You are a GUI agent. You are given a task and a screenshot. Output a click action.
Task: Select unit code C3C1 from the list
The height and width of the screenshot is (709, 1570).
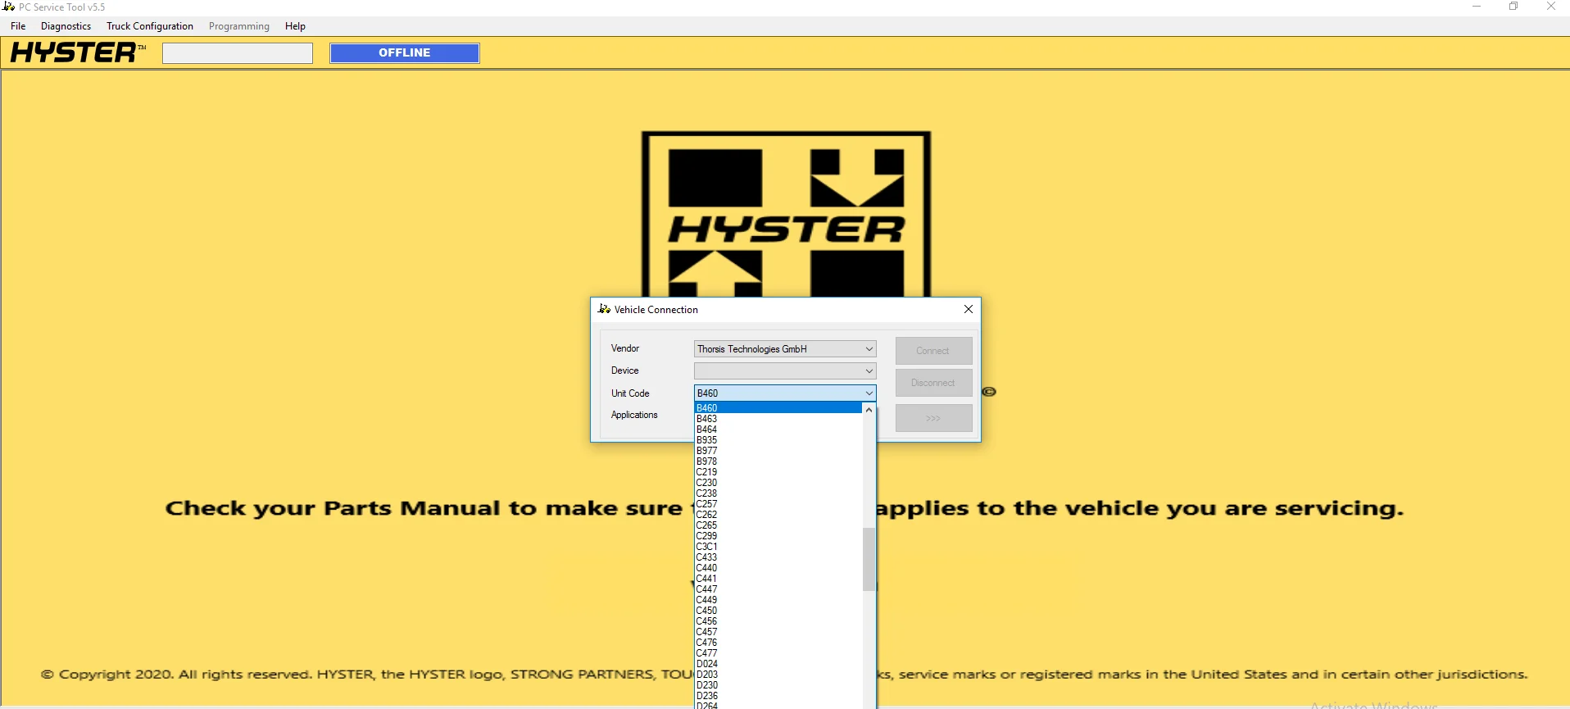tap(706, 547)
